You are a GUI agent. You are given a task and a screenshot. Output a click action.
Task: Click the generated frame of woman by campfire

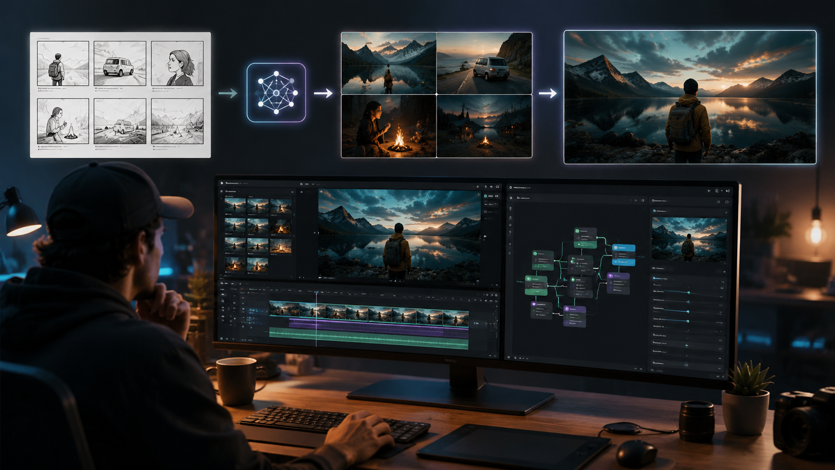(389, 126)
